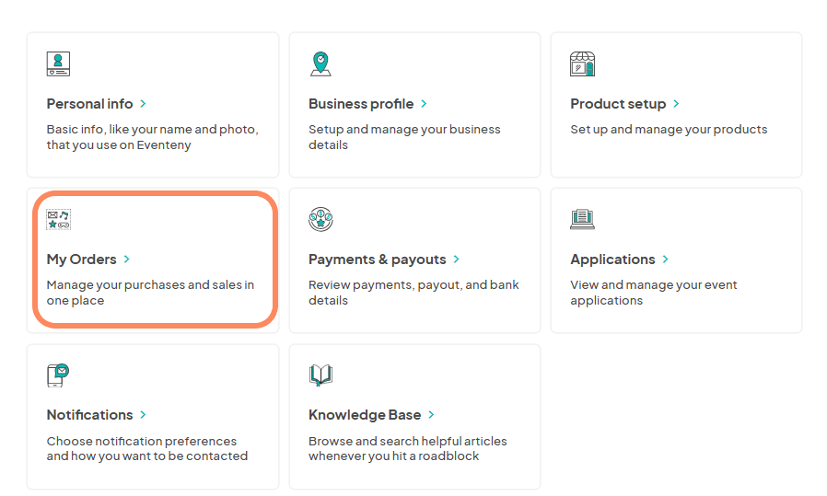The width and height of the screenshot is (827, 496).
Task: Click the Knowledge Base open book icon
Action: (320, 375)
